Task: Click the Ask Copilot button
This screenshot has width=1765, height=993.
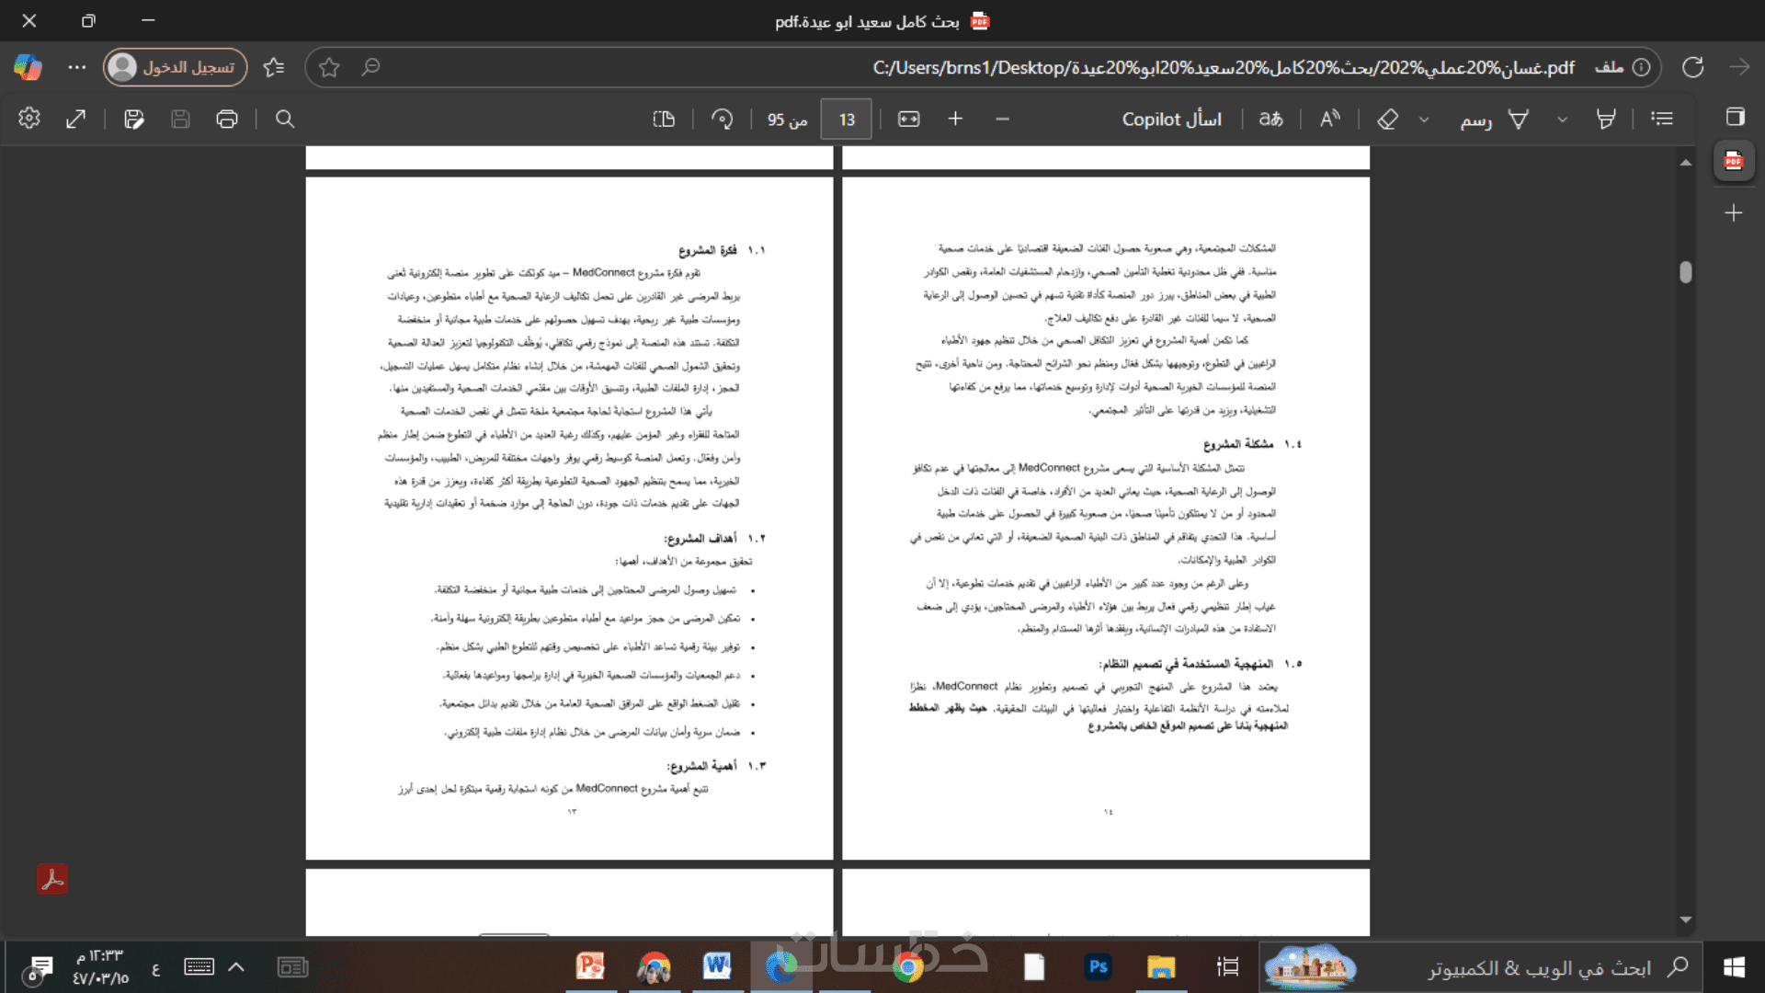Action: (1171, 119)
